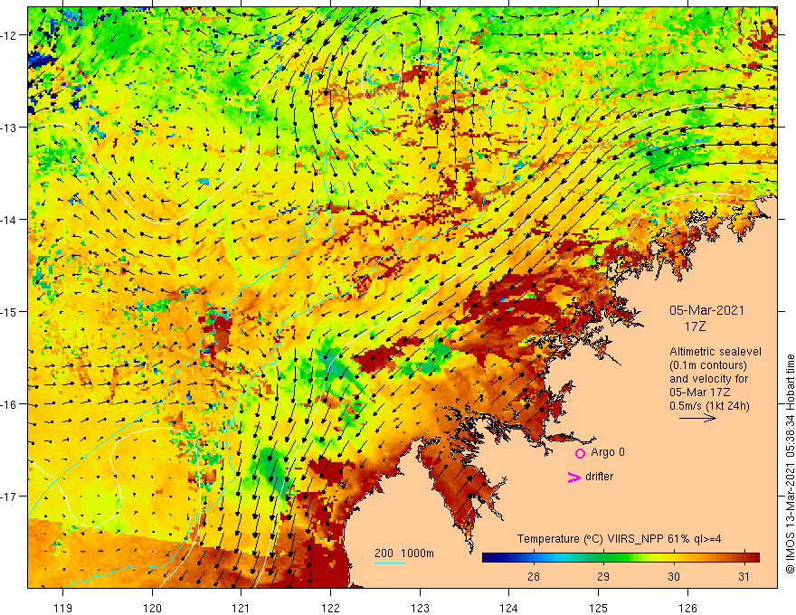
Task: Click the 126 longitude axis label
Action: tap(687, 608)
